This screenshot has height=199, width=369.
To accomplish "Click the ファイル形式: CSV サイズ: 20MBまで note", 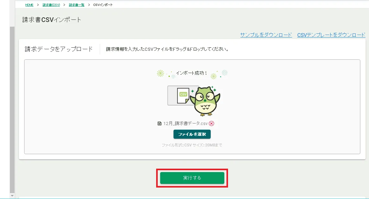I will tap(192, 145).
